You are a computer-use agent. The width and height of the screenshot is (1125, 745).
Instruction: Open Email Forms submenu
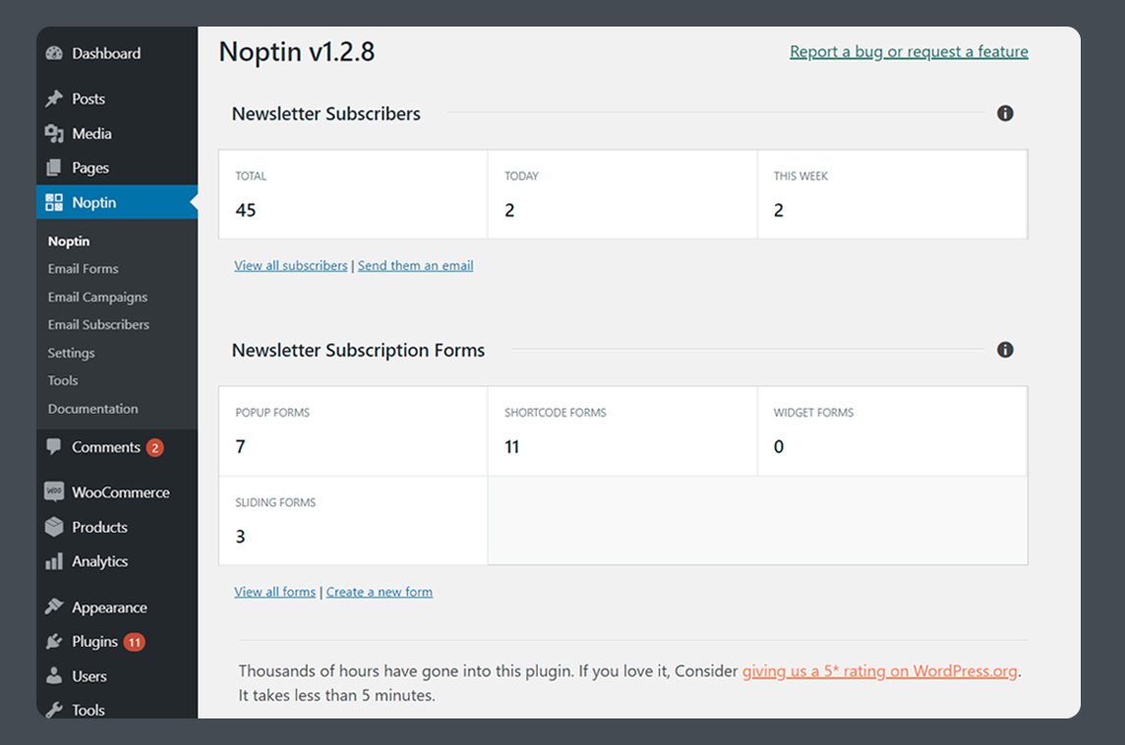pos(84,269)
